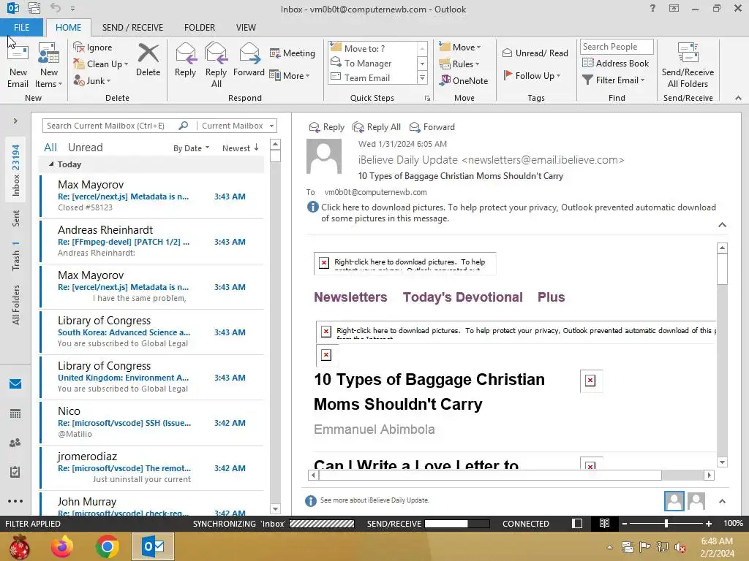
Task: Open the Action Center flag in tray
Action: click(645, 546)
